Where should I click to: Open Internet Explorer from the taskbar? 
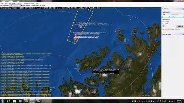click(8, 101)
